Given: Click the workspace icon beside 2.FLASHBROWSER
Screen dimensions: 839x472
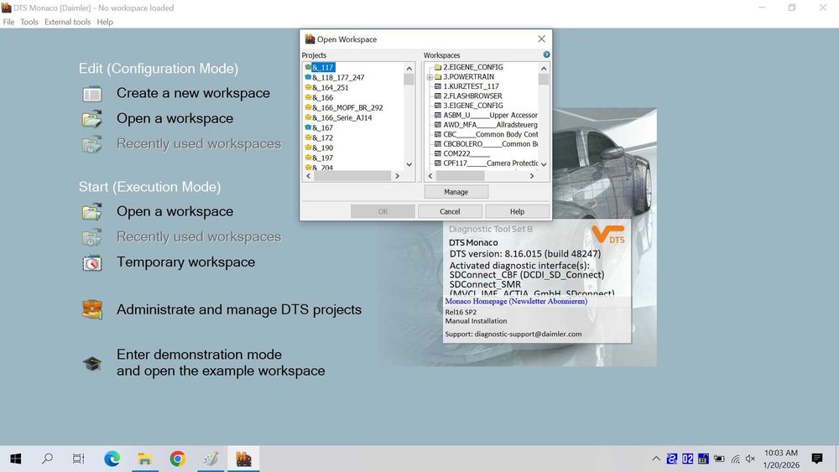Looking at the screenshot, I should (438, 96).
